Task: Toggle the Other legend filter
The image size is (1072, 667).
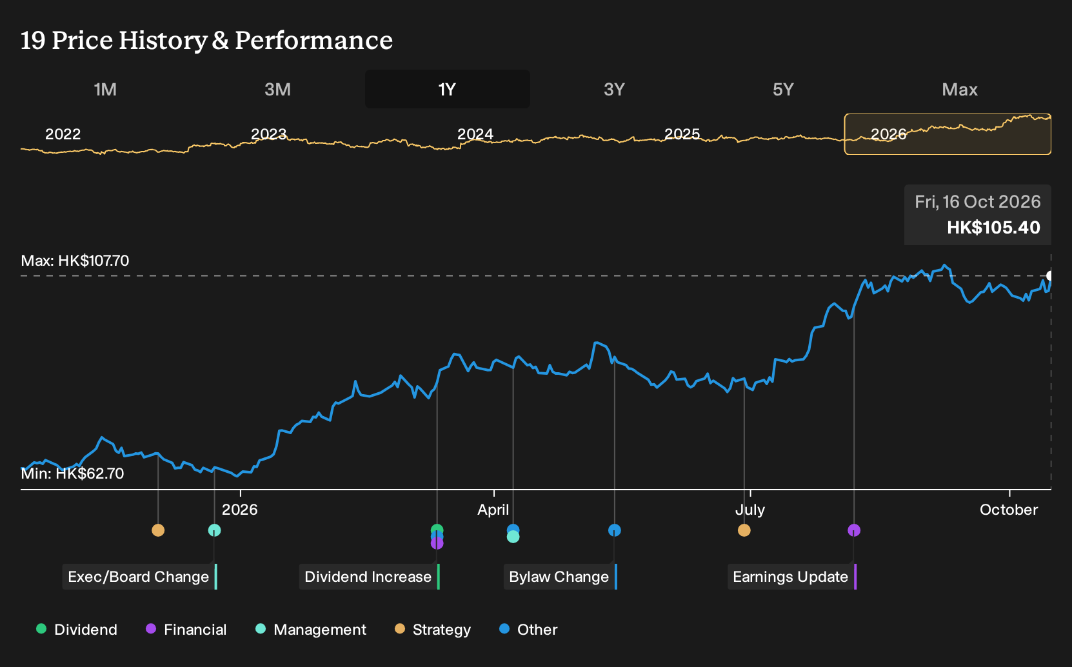Action: [528, 630]
